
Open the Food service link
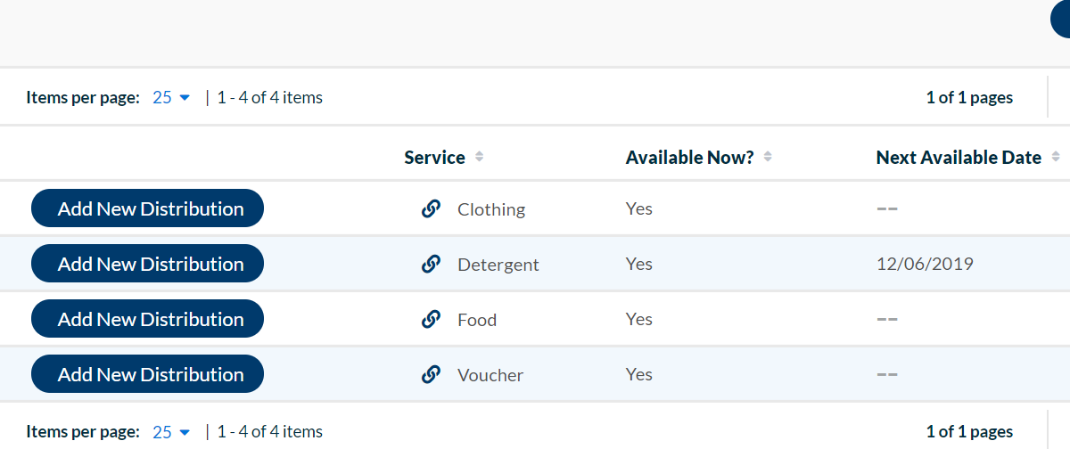477,320
